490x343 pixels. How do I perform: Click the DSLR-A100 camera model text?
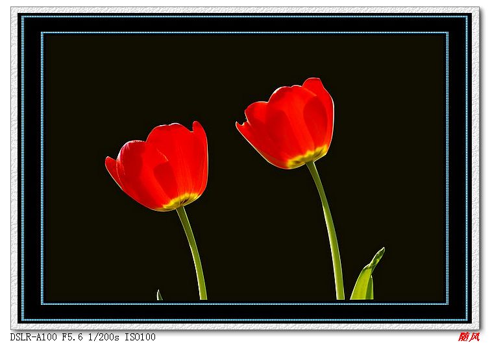[x=34, y=337]
